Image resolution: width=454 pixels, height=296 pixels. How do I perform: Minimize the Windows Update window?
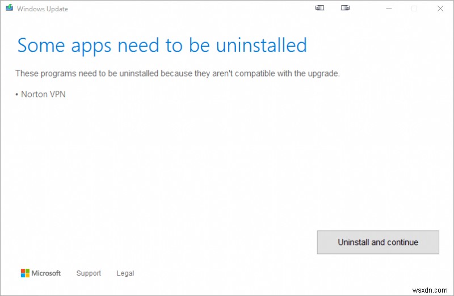tap(389, 9)
